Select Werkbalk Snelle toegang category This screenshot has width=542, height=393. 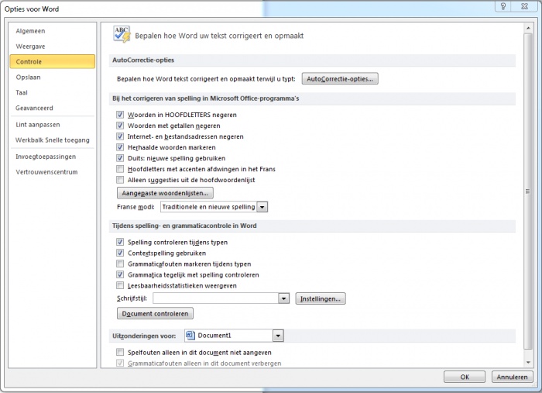52,140
